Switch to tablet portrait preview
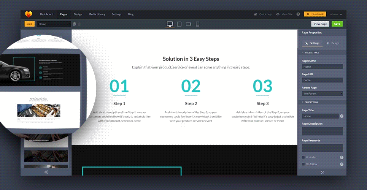The image size is (367, 190). (x=179, y=24)
